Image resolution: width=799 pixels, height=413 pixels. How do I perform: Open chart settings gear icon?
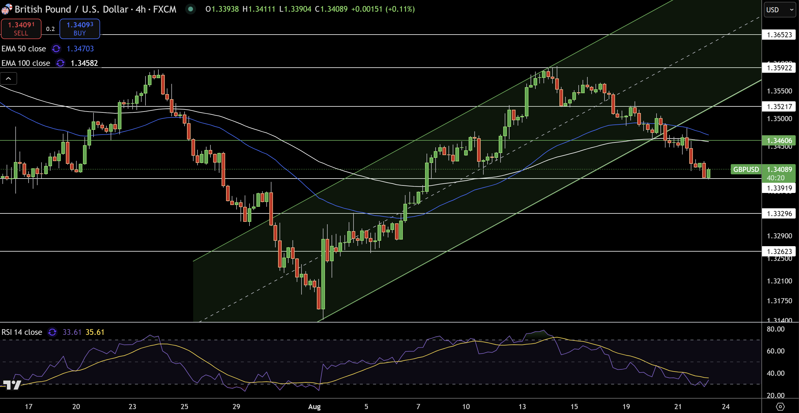tap(780, 406)
